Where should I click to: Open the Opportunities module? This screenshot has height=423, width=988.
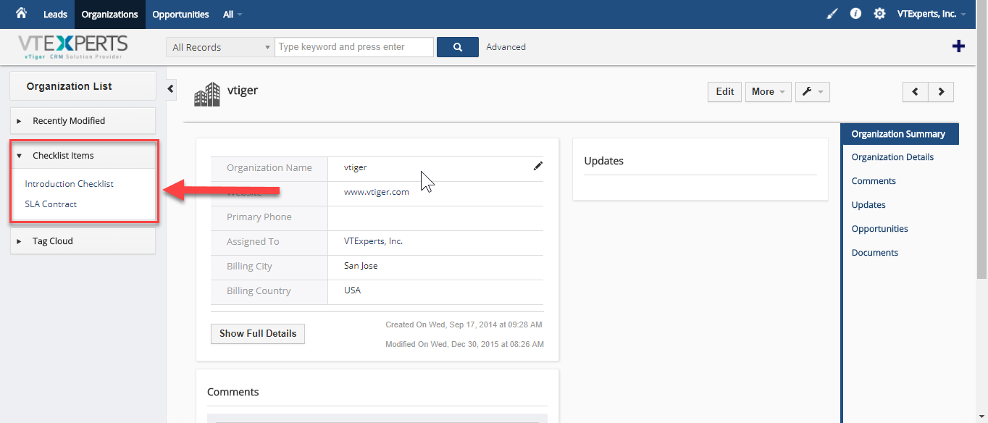coord(180,14)
